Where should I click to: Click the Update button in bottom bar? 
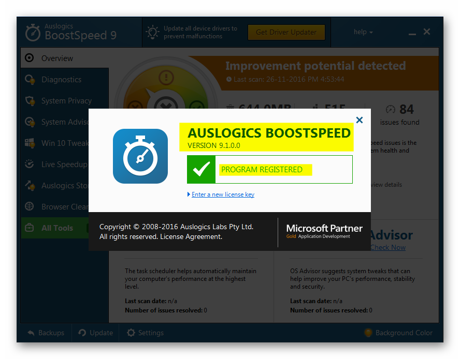coord(96,333)
